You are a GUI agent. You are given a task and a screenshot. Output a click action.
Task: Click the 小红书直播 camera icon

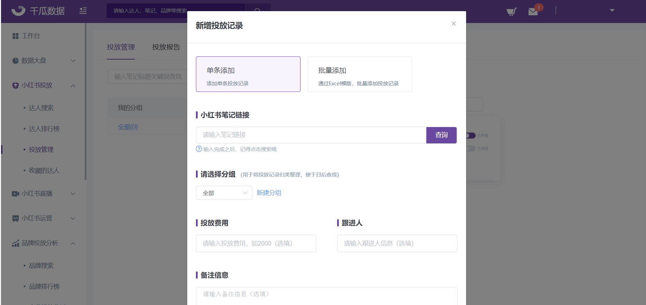[15, 194]
